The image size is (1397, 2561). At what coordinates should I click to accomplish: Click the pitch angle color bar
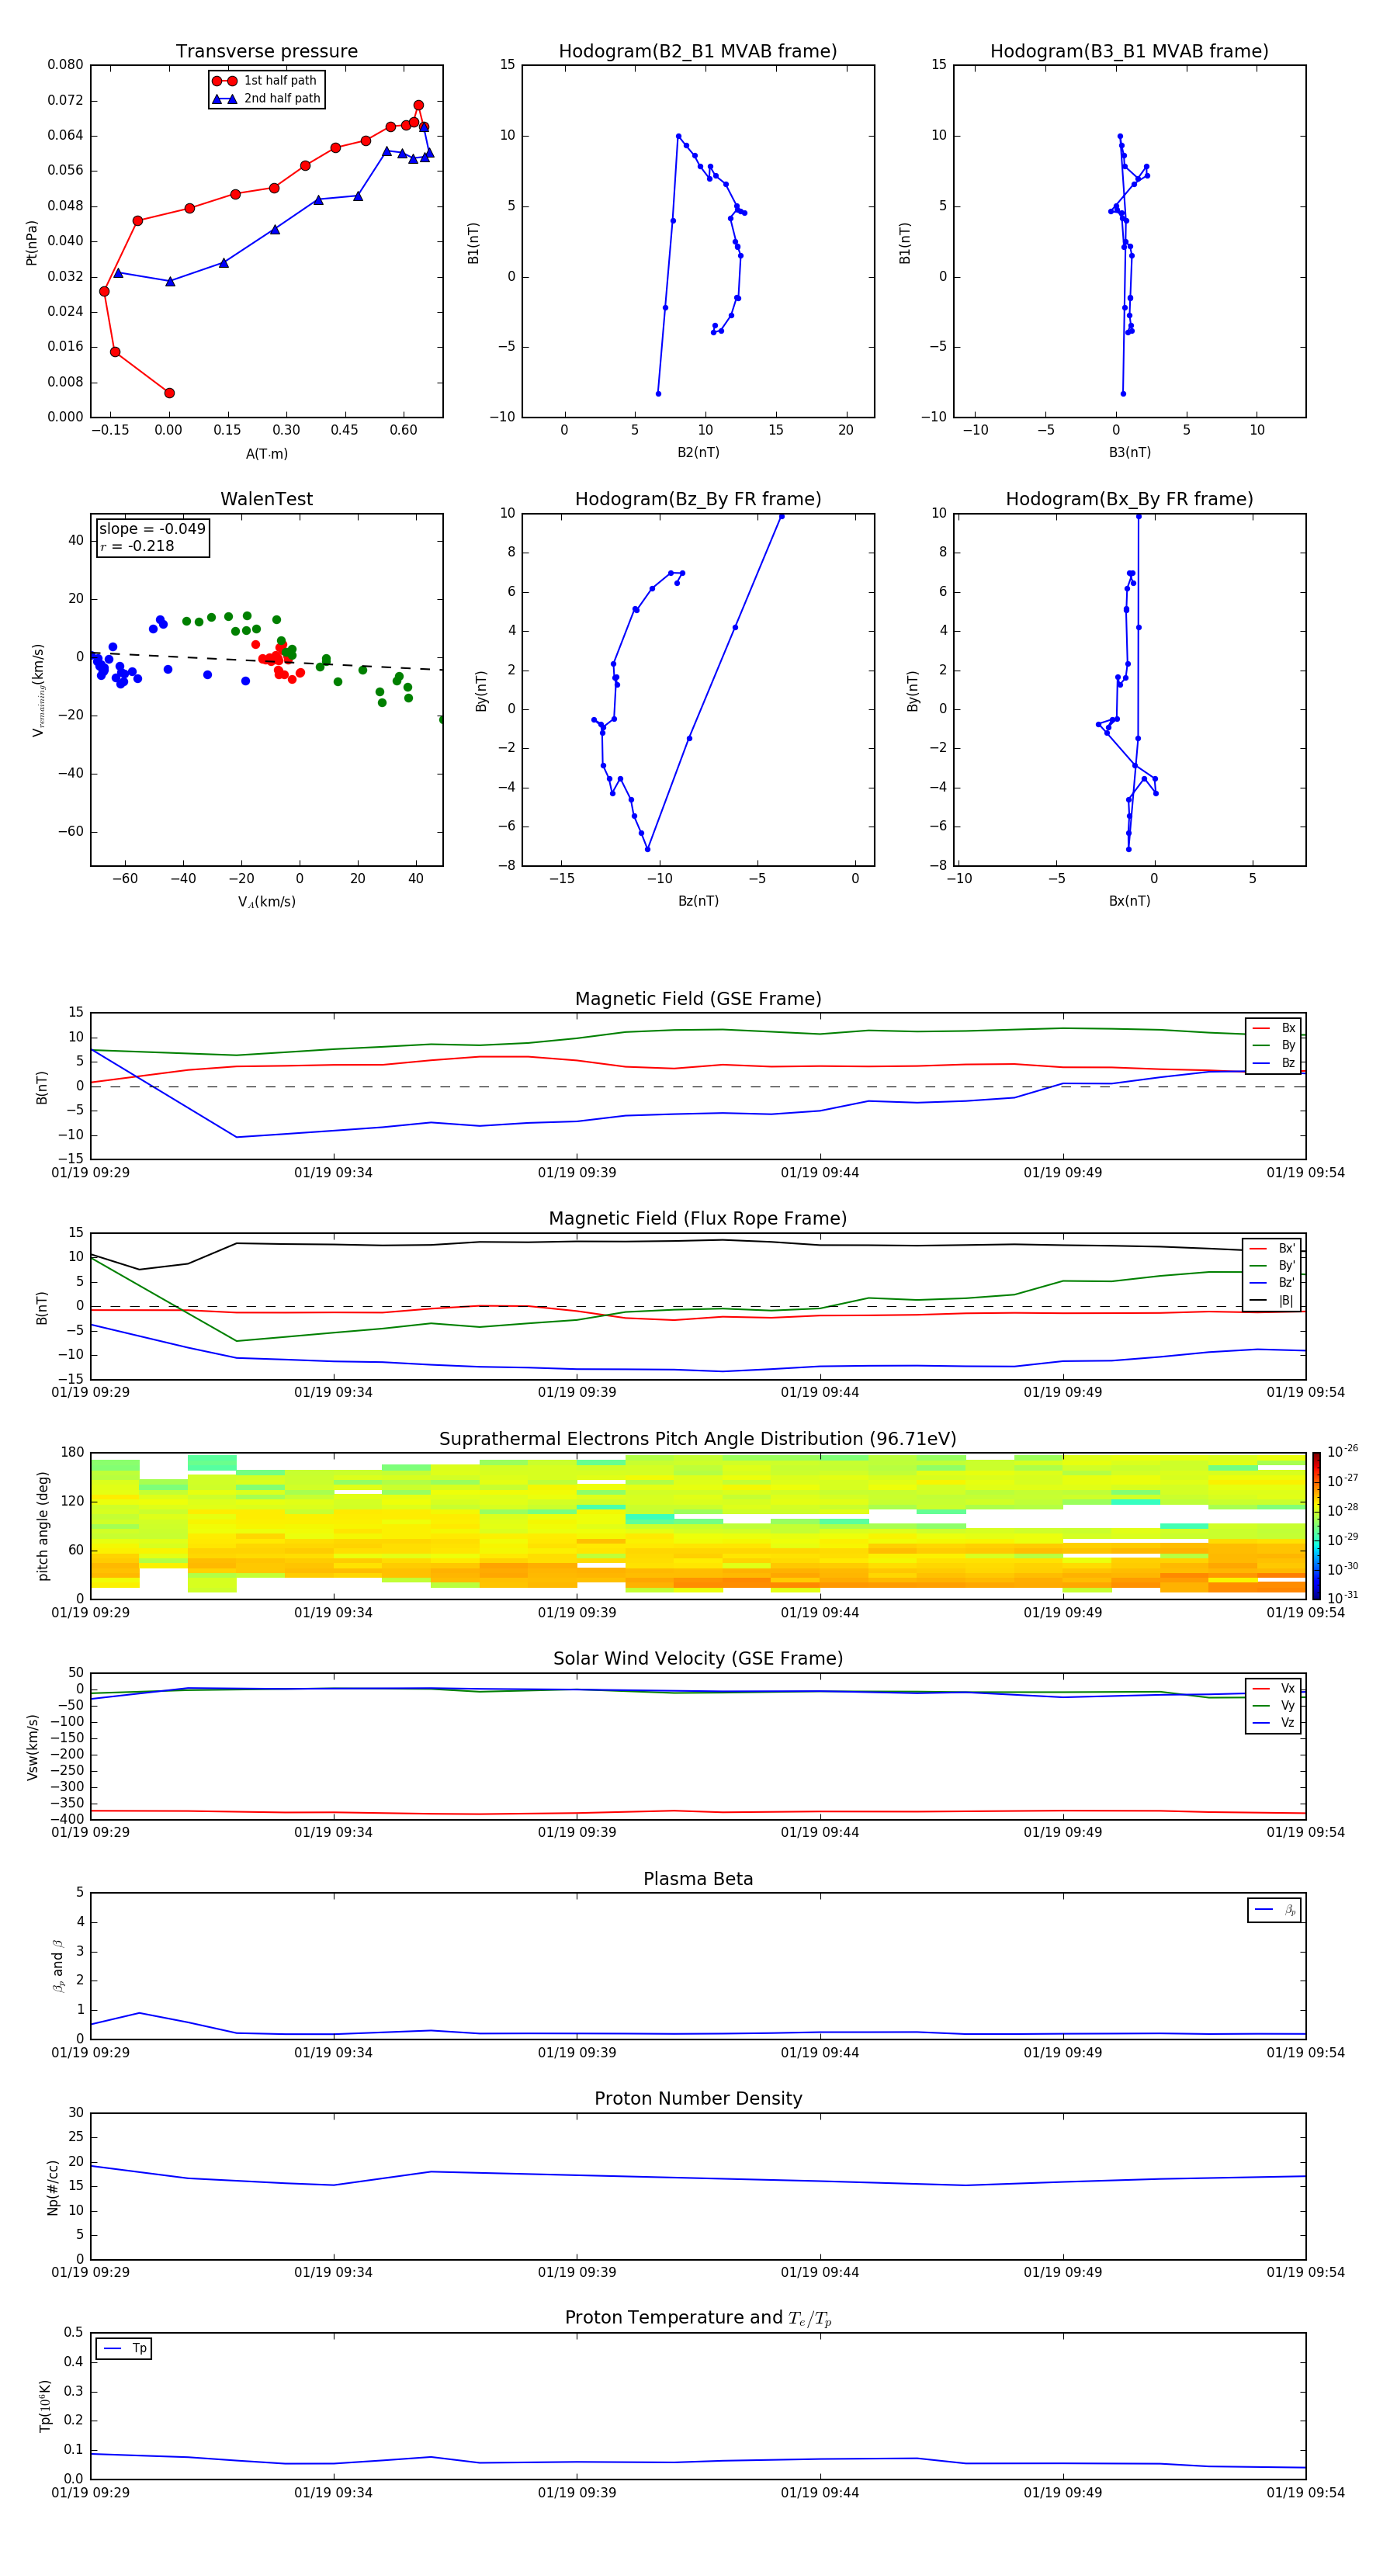(1316, 1526)
